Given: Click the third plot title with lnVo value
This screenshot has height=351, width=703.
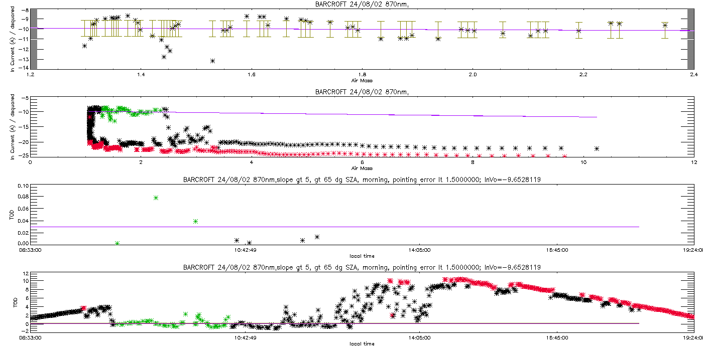Looking at the screenshot, I should (362, 180).
